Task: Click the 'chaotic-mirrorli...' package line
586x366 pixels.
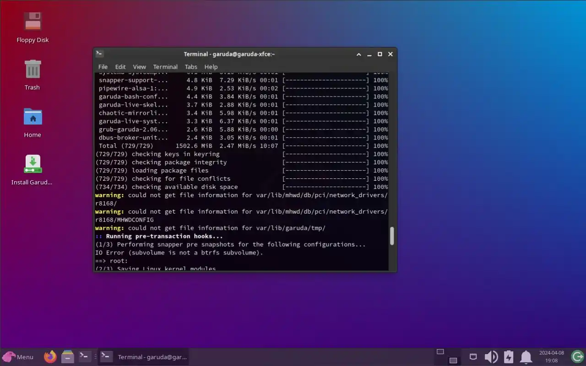Action: point(241,113)
